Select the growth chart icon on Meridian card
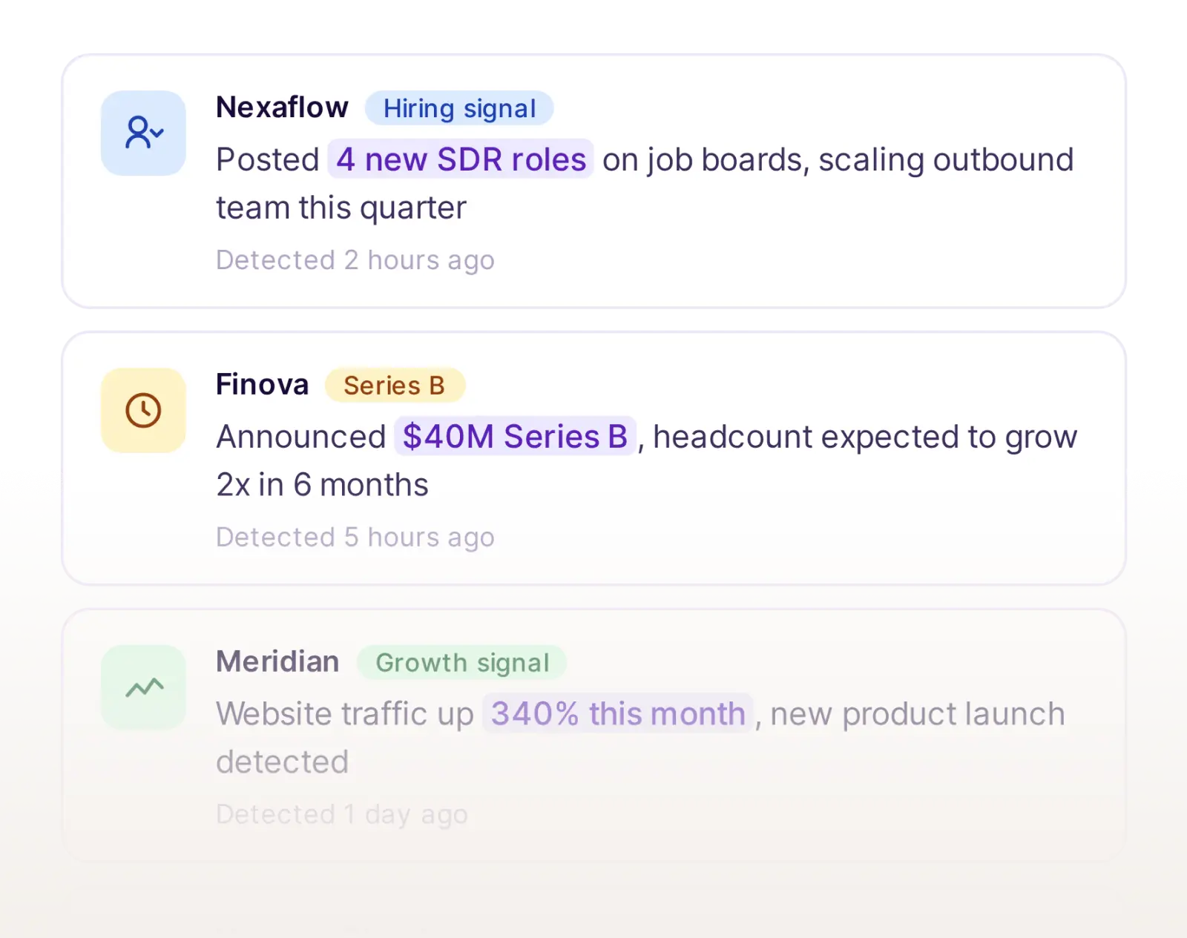 (142, 686)
